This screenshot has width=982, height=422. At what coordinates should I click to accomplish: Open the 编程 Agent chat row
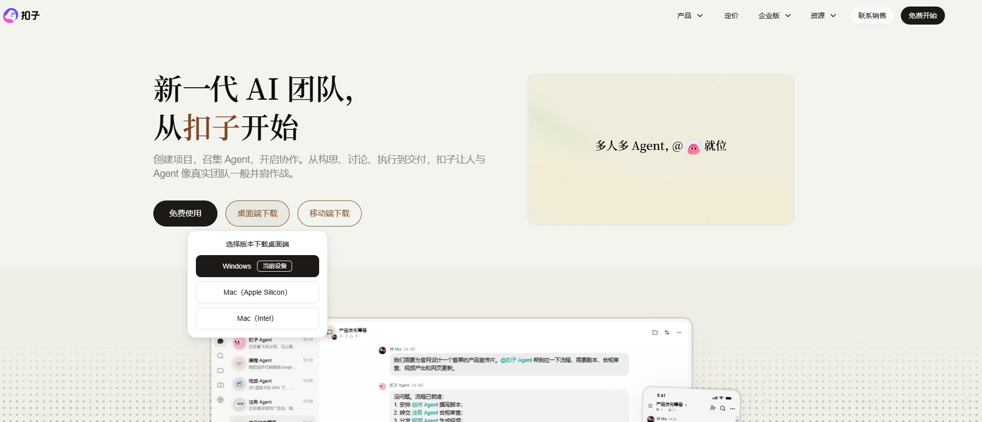pyautogui.click(x=273, y=363)
